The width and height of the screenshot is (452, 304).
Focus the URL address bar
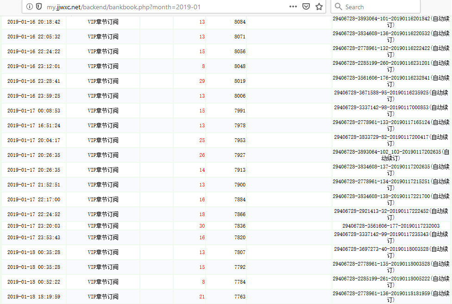pos(174,6)
